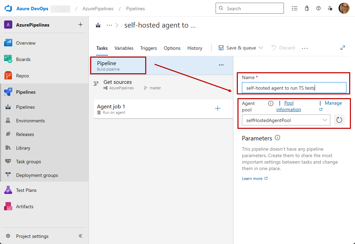Select the Pipeline build pipeline row
Image resolution: width=355 pixels, height=244 pixels.
pyautogui.click(x=162, y=65)
